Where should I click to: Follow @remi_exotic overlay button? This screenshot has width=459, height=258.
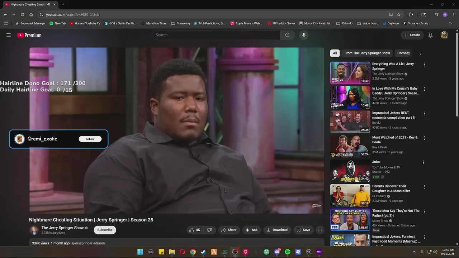coord(90,139)
